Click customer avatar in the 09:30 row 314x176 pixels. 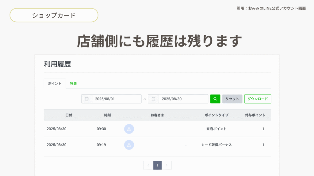129,129
